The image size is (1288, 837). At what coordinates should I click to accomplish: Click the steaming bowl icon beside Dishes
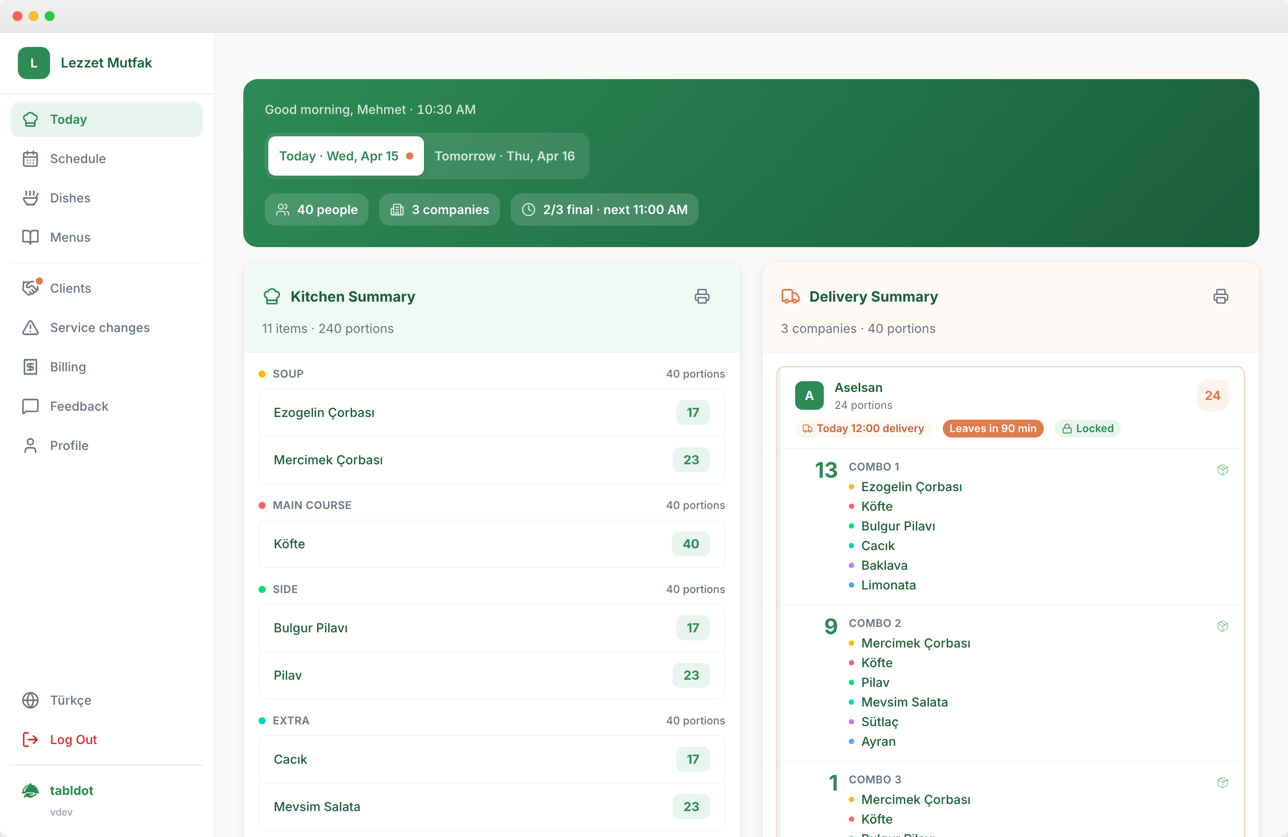click(x=30, y=198)
